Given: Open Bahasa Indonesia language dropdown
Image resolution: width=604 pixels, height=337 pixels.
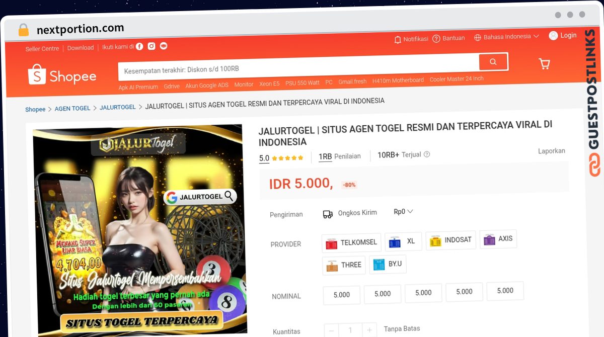Looking at the screenshot, I should [507, 37].
